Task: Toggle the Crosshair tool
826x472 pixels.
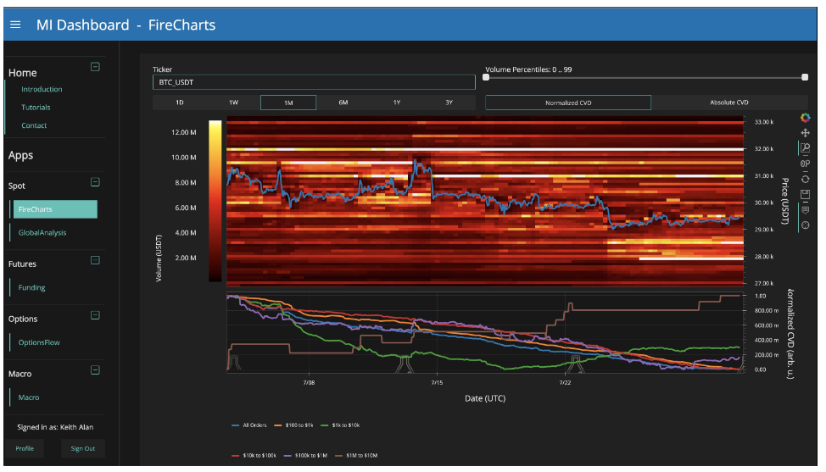Action: coord(805,225)
